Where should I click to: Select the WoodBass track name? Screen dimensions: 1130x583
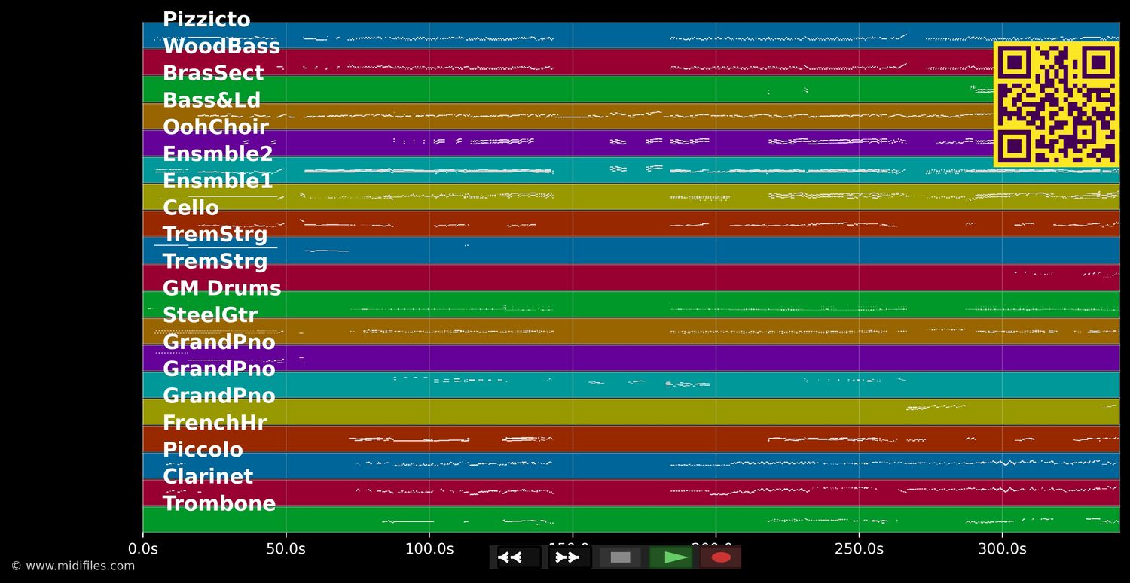click(x=221, y=46)
